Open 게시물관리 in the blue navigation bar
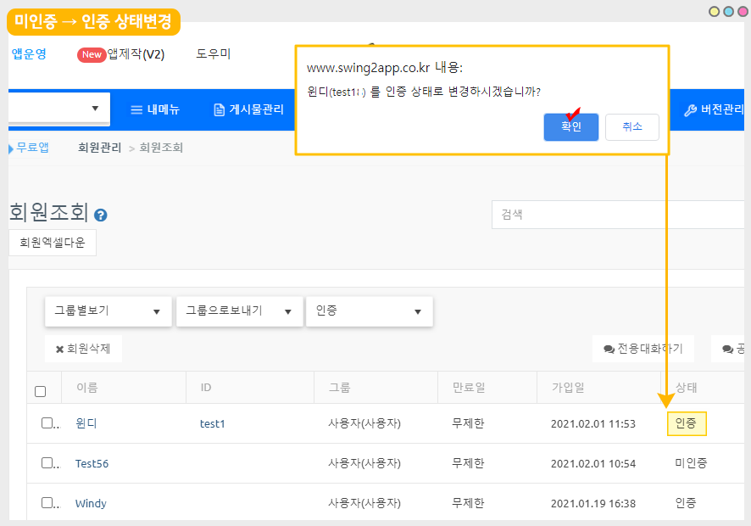The height and width of the screenshot is (526, 751). [x=248, y=109]
